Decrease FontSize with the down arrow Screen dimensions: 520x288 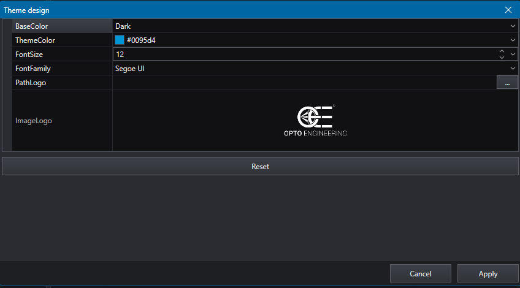point(502,58)
